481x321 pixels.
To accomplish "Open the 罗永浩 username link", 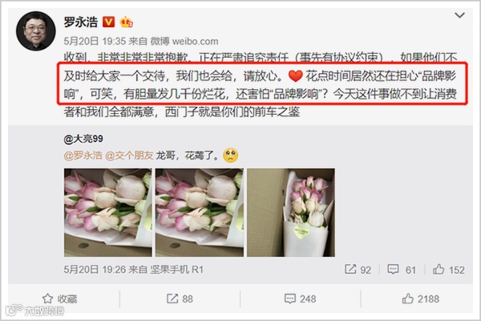I will point(81,22).
